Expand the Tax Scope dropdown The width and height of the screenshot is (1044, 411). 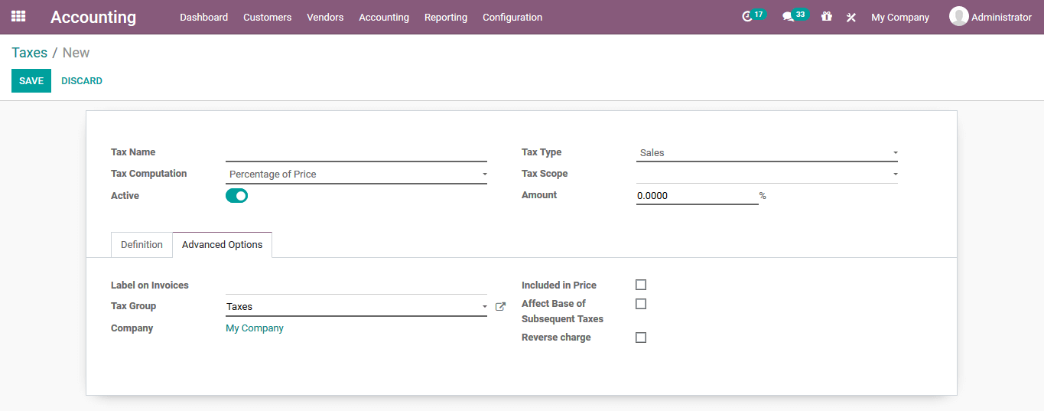click(x=766, y=175)
